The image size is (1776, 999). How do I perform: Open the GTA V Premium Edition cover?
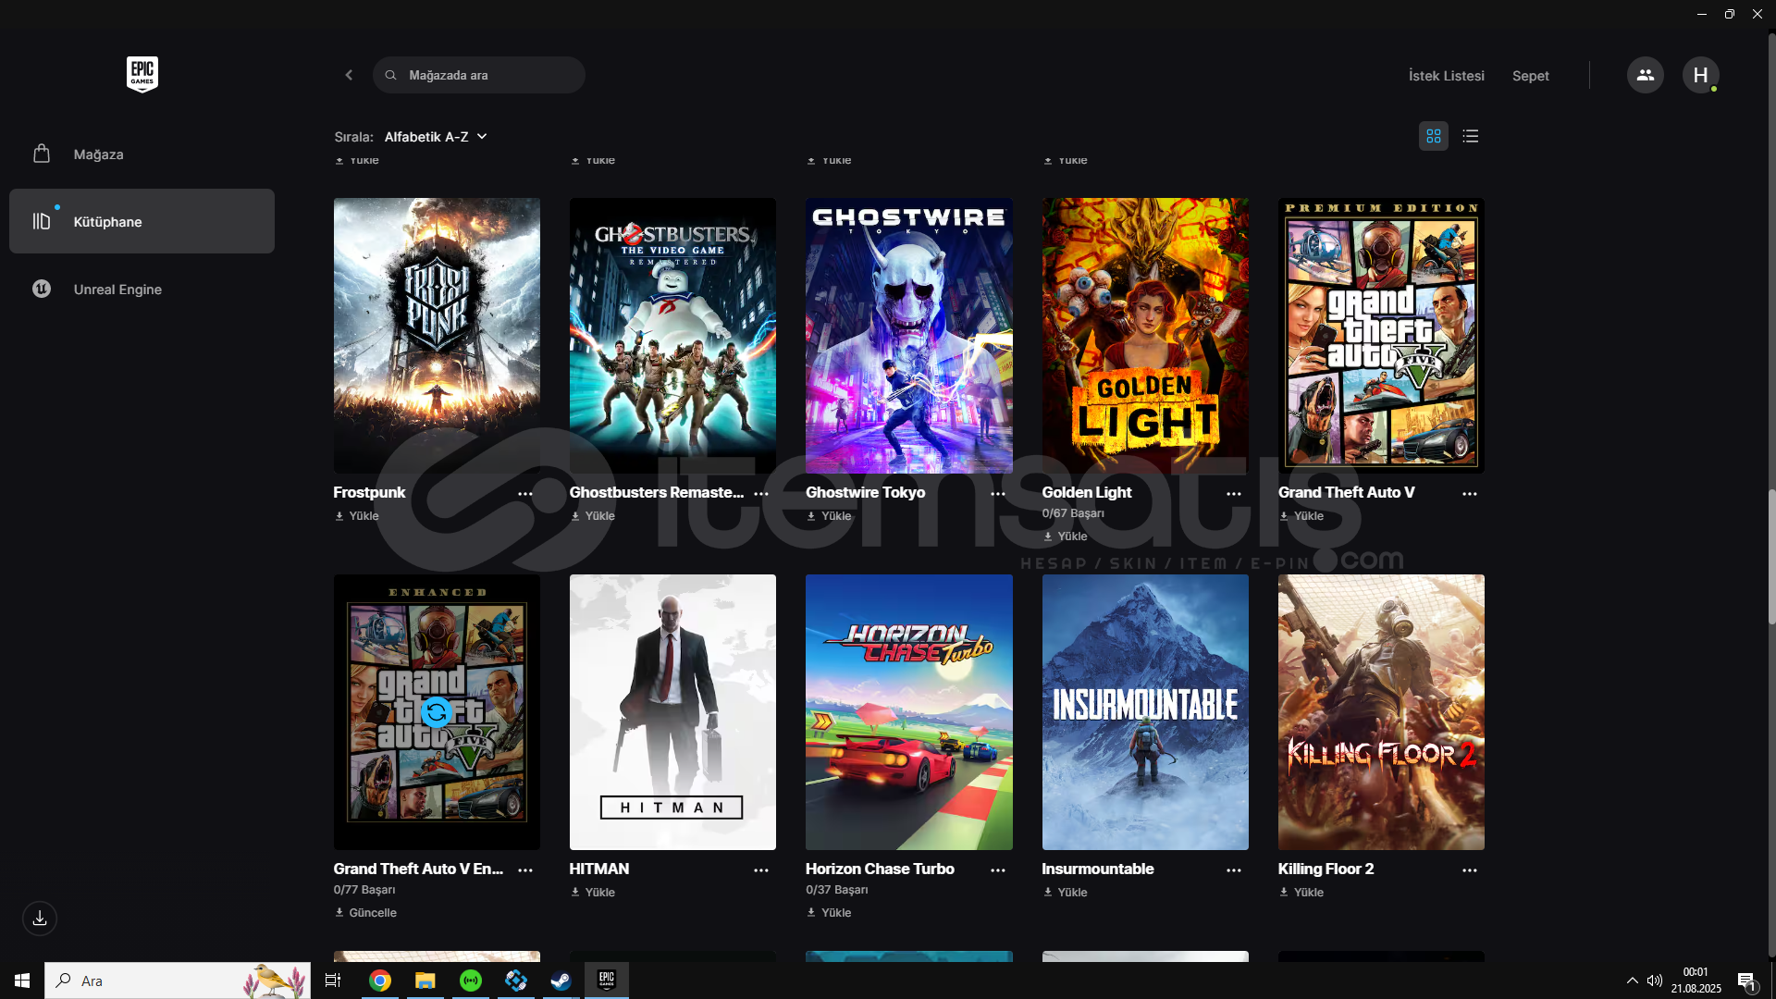point(1381,336)
